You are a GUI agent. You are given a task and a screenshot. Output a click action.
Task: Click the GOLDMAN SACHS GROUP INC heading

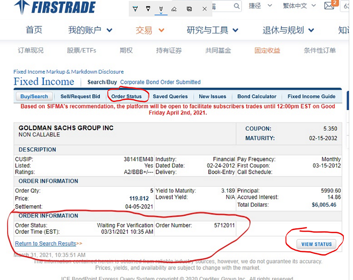(x=66, y=128)
